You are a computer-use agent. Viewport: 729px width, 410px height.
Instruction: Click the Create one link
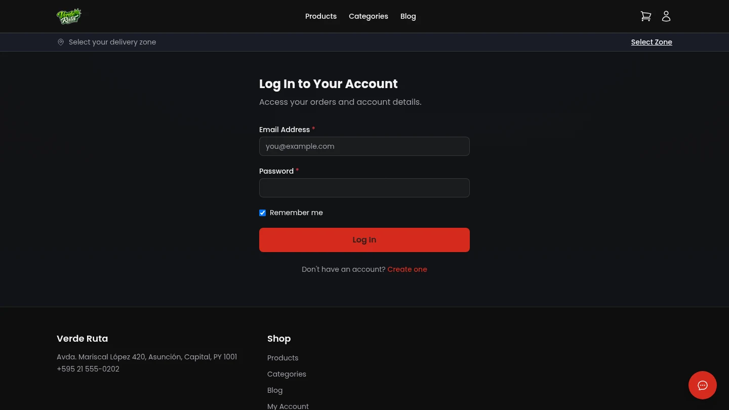point(407,269)
